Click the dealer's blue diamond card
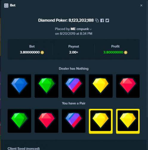This screenshot has width=148, height=150. (19, 86)
